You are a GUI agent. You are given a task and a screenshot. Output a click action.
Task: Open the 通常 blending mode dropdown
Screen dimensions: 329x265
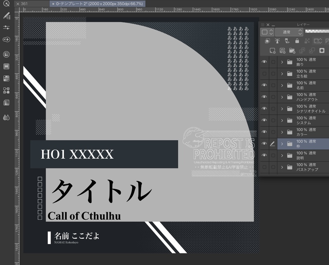pos(289,32)
